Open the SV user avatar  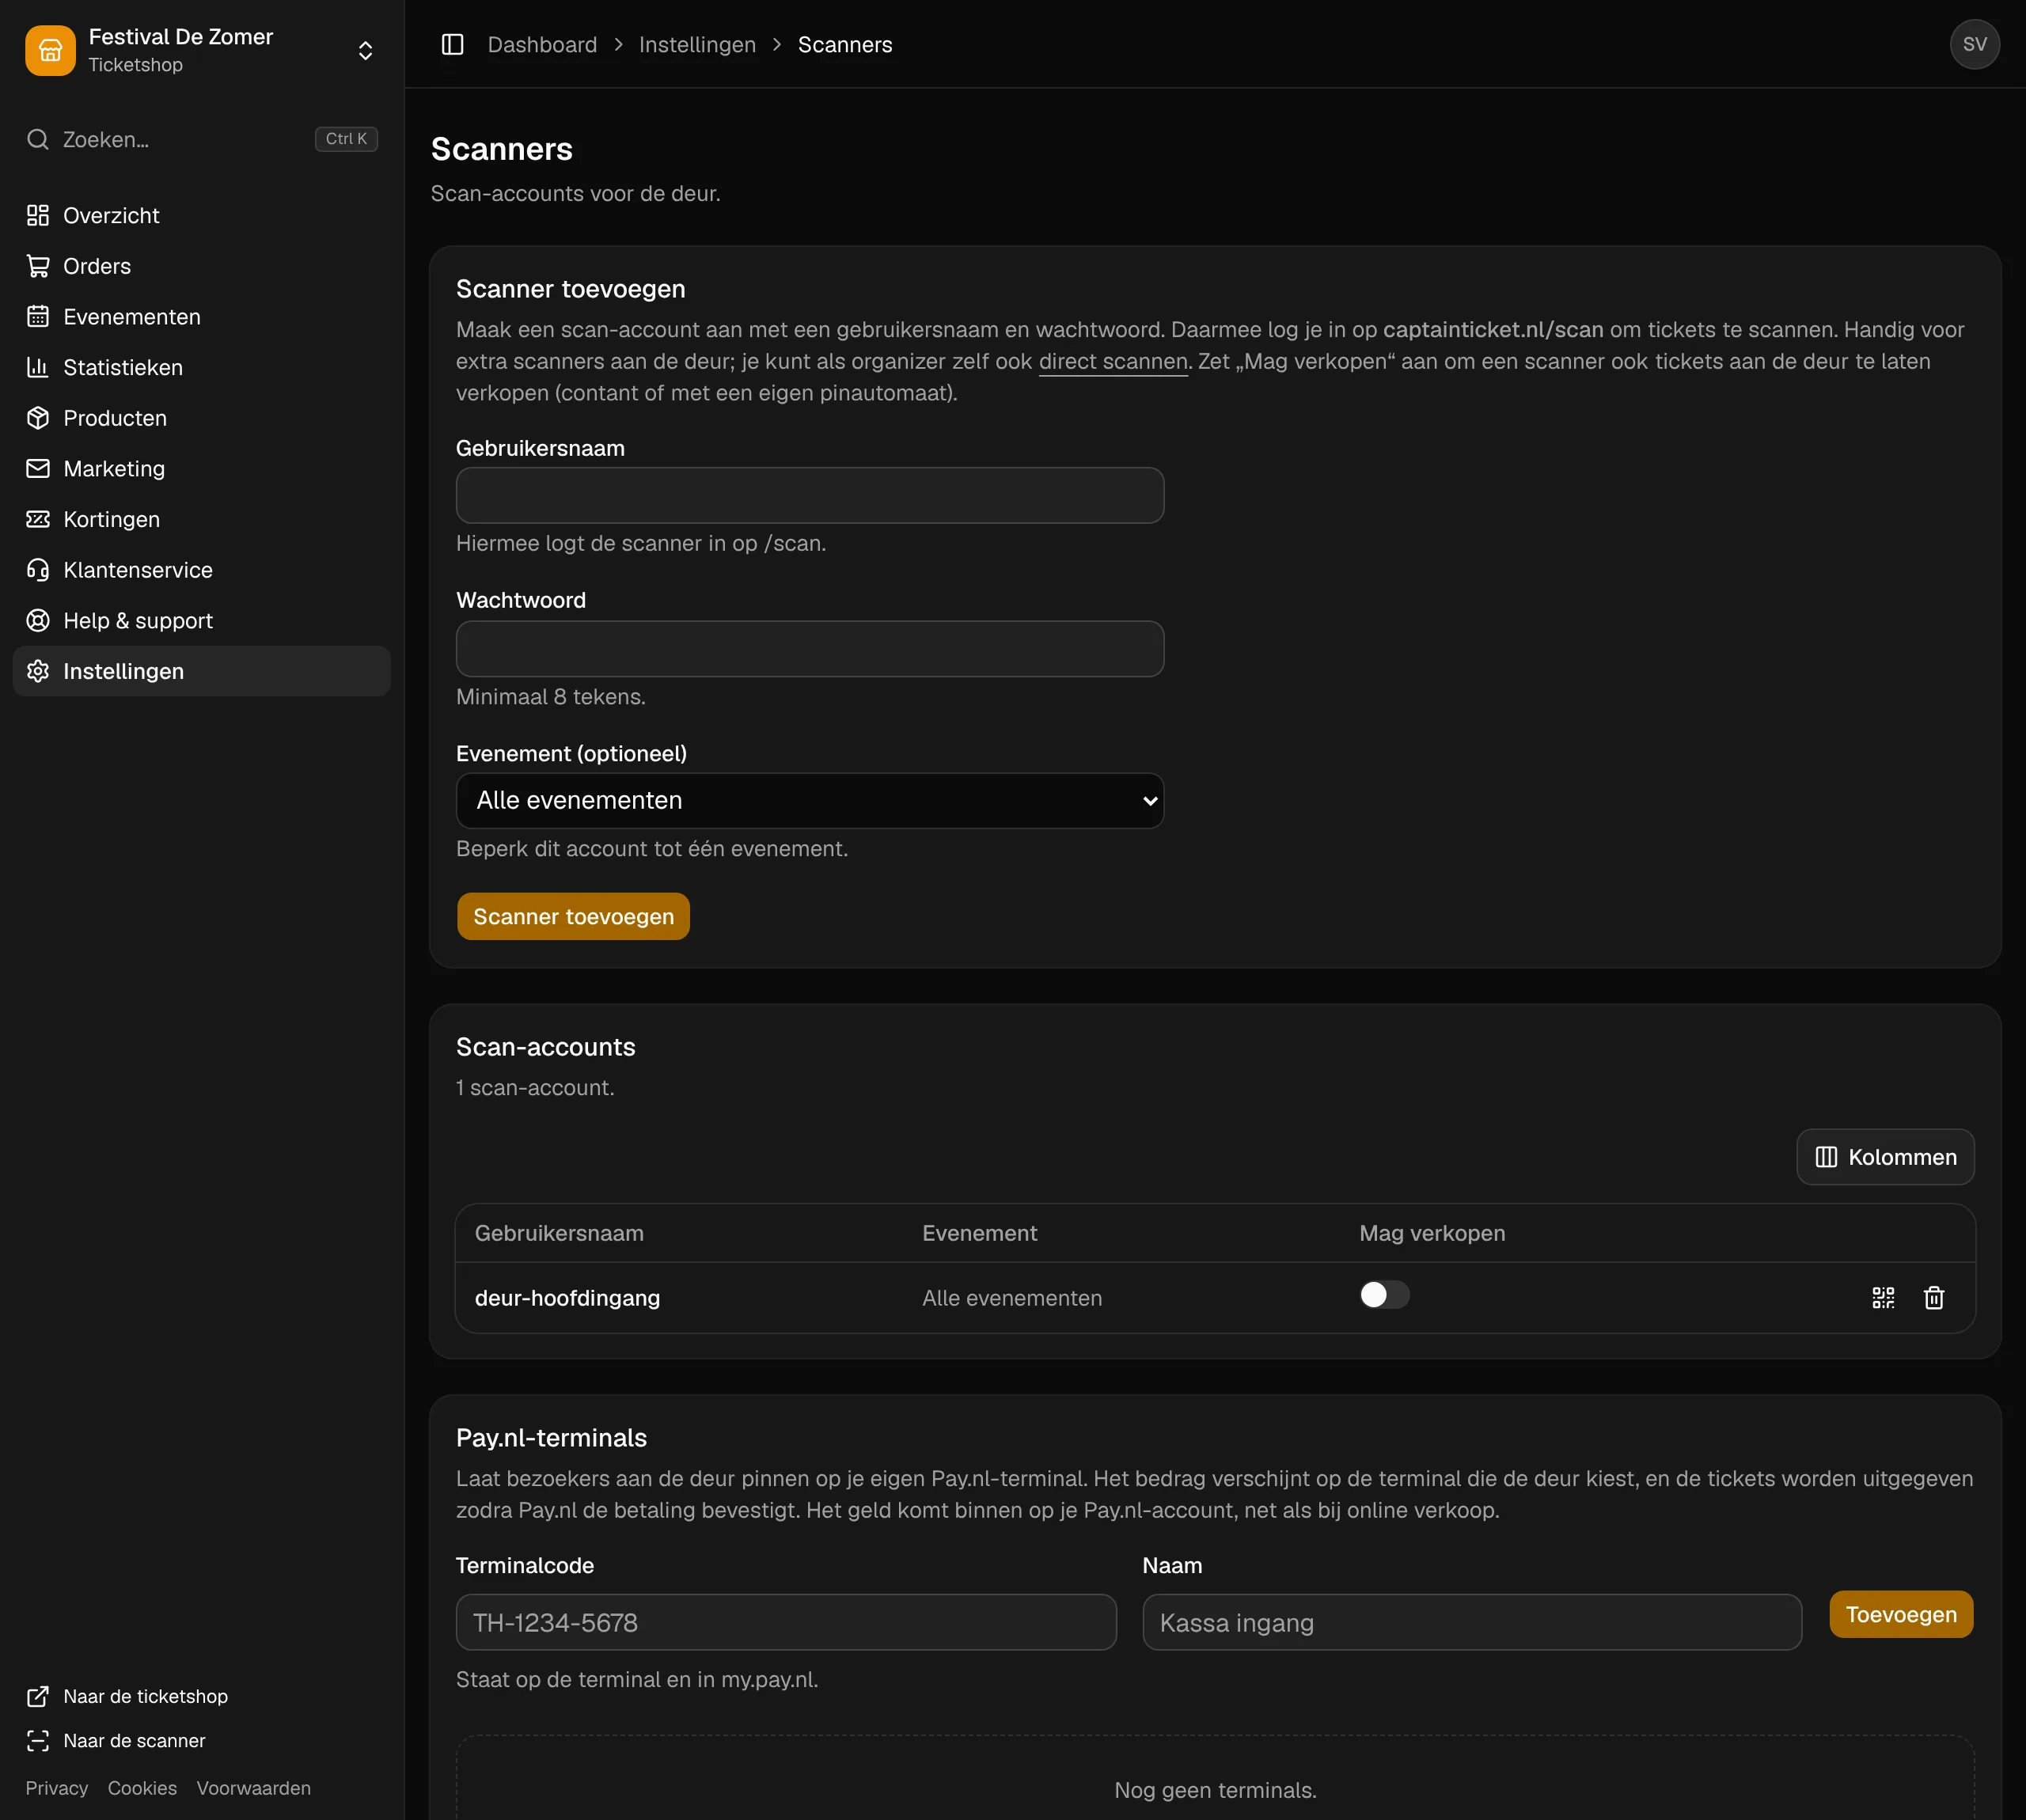pos(1974,45)
